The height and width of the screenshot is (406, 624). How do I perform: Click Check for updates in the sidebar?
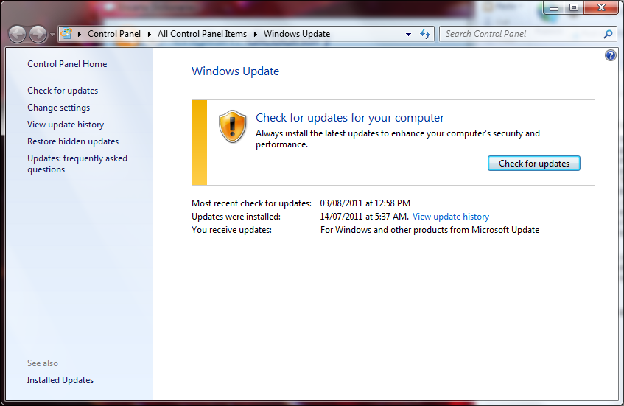click(63, 91)
